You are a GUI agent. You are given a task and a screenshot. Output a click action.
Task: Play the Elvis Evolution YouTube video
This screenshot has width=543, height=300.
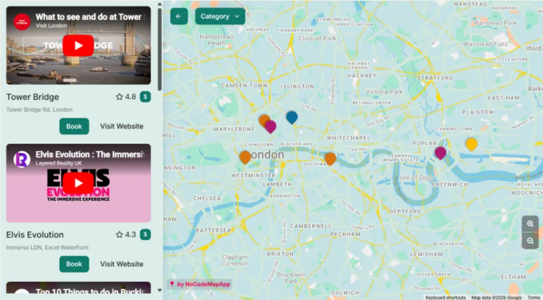point(78,183)
